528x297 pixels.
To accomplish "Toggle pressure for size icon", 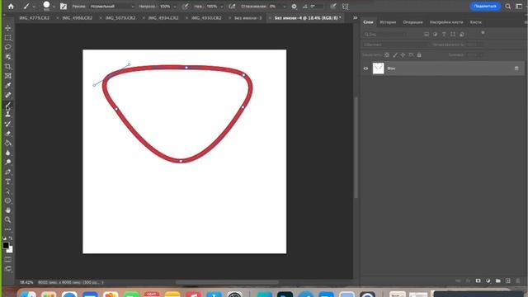I will point(333,6).
